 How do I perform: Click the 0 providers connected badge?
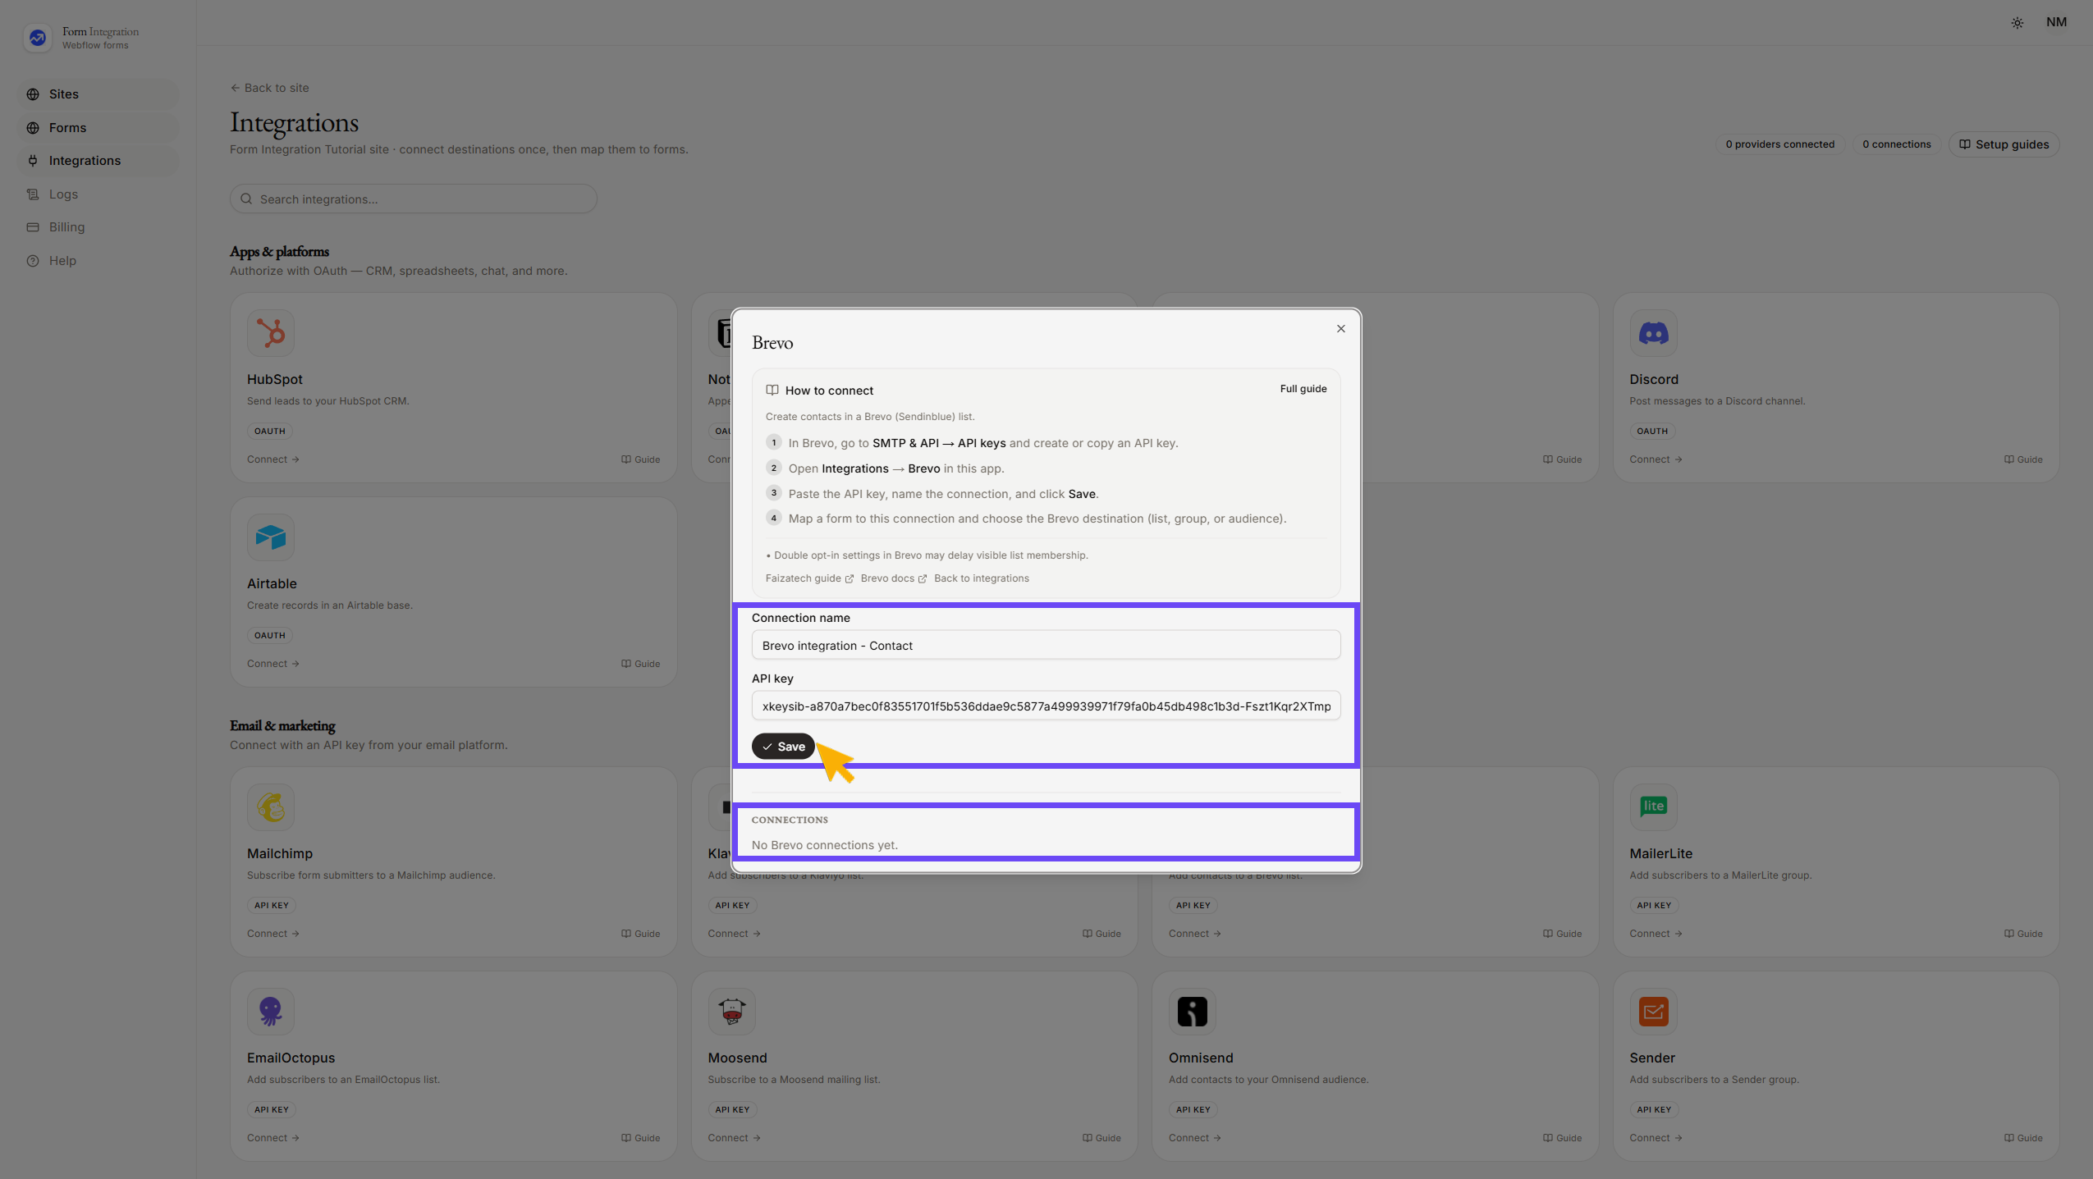[x=1779, y=144]
